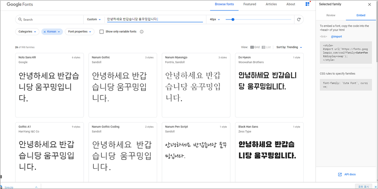378x189 pixels.
Task: Open the Sort by Trending dropdown
Action: [289, 47]
